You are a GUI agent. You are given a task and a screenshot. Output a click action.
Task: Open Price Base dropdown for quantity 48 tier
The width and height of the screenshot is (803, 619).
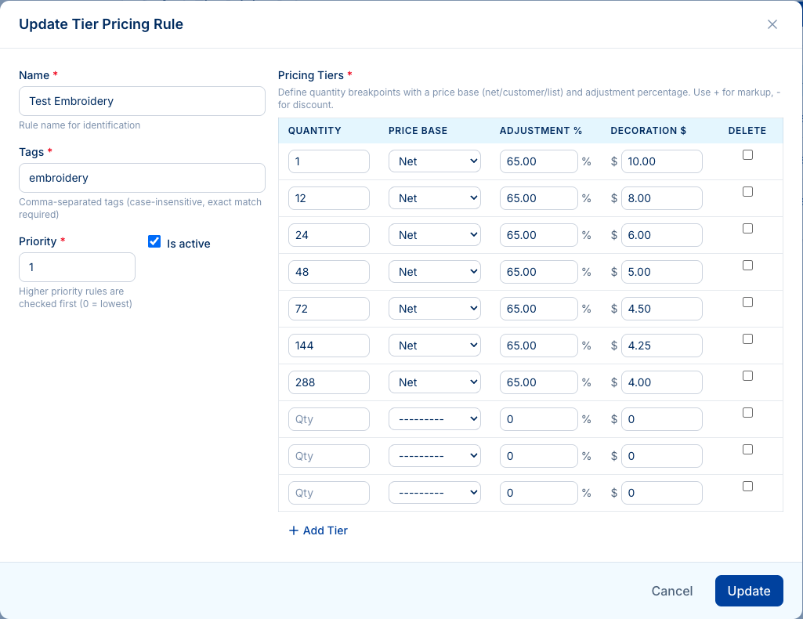[434, 272]
